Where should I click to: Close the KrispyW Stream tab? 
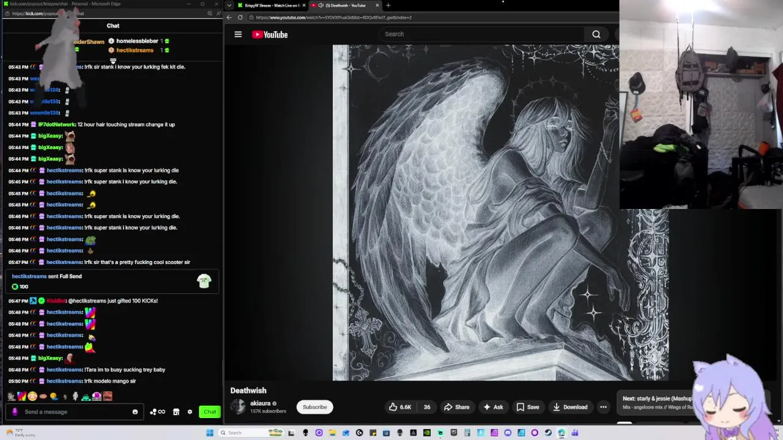pos(303,5)
